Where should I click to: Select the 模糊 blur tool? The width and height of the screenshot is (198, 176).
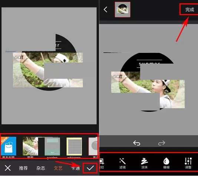[166, 163]
